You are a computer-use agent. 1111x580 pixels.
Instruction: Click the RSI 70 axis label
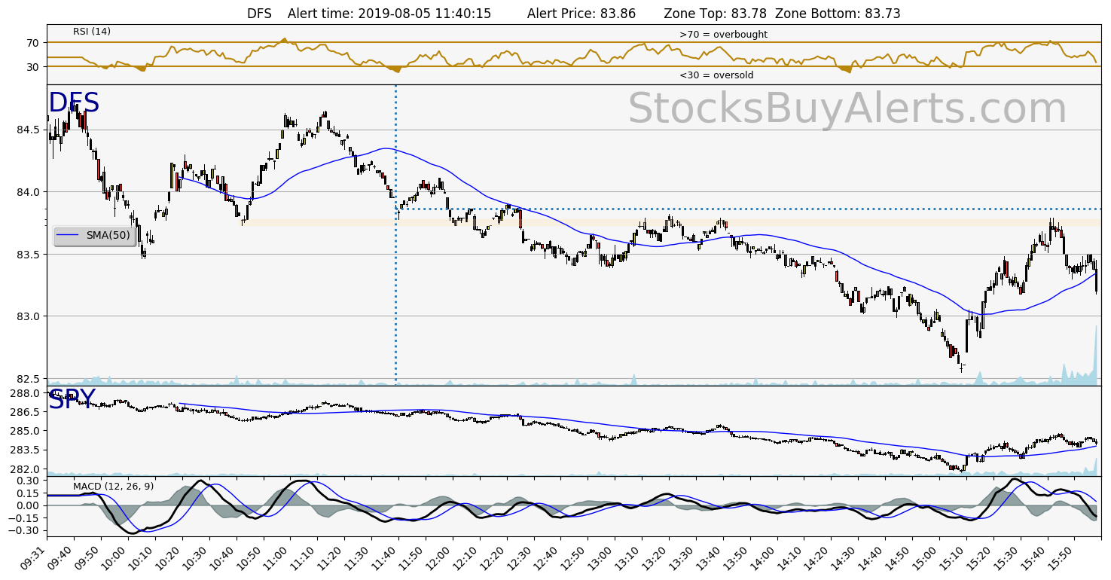click(33, 43)
